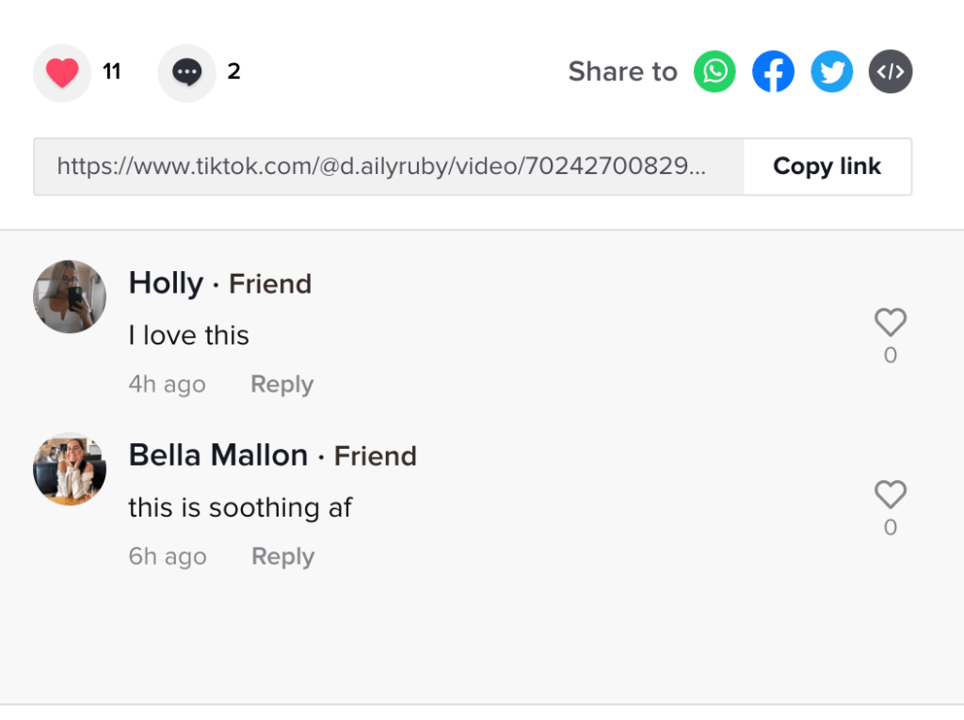Image resolution: width=964 pixels, height=720 pixels.
Task: Open Holly's profile picture
Action: pyautogui.click(x=70, y=296)
